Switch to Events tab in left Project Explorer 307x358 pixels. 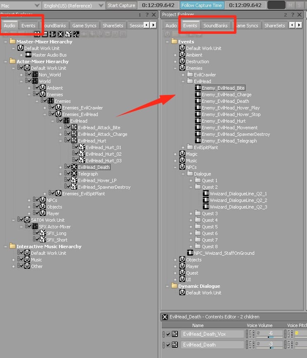(x=28, y=26)
